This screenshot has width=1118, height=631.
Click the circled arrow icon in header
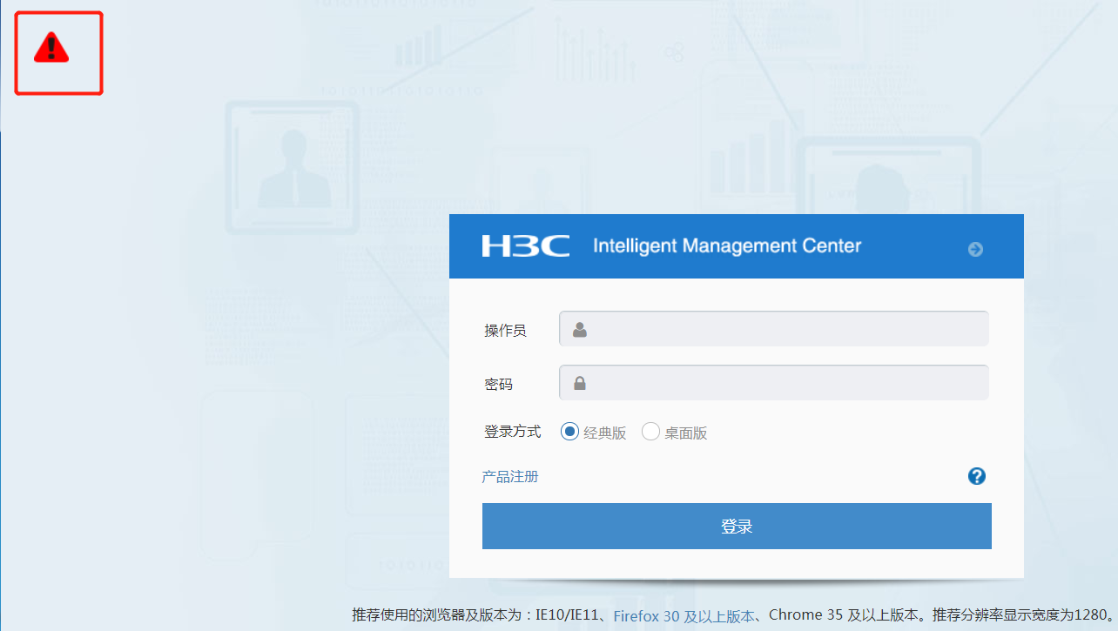[x=975, y=250]
